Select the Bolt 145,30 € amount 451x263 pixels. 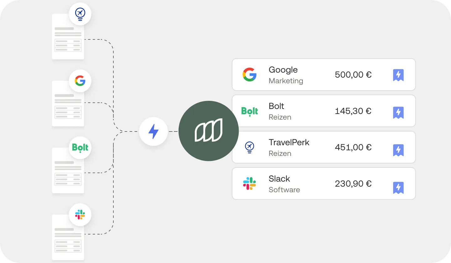pyautogui.click(x=353, y=111)
